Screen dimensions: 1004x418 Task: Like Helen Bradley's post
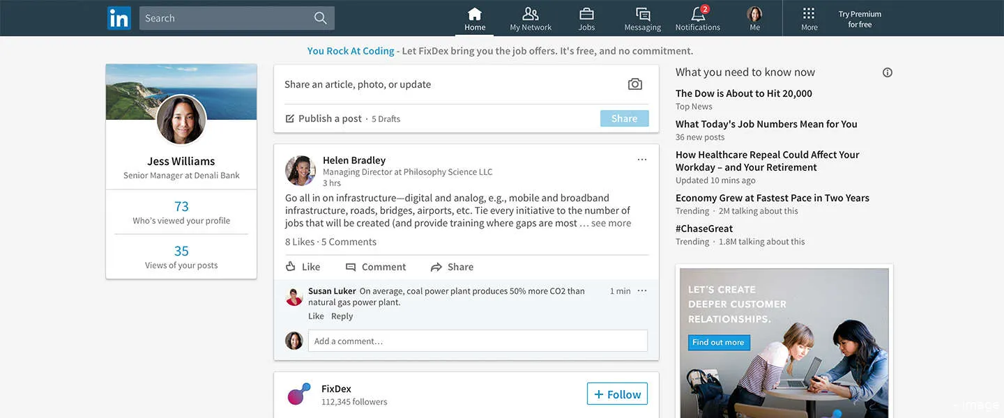[x=303, y=266]
